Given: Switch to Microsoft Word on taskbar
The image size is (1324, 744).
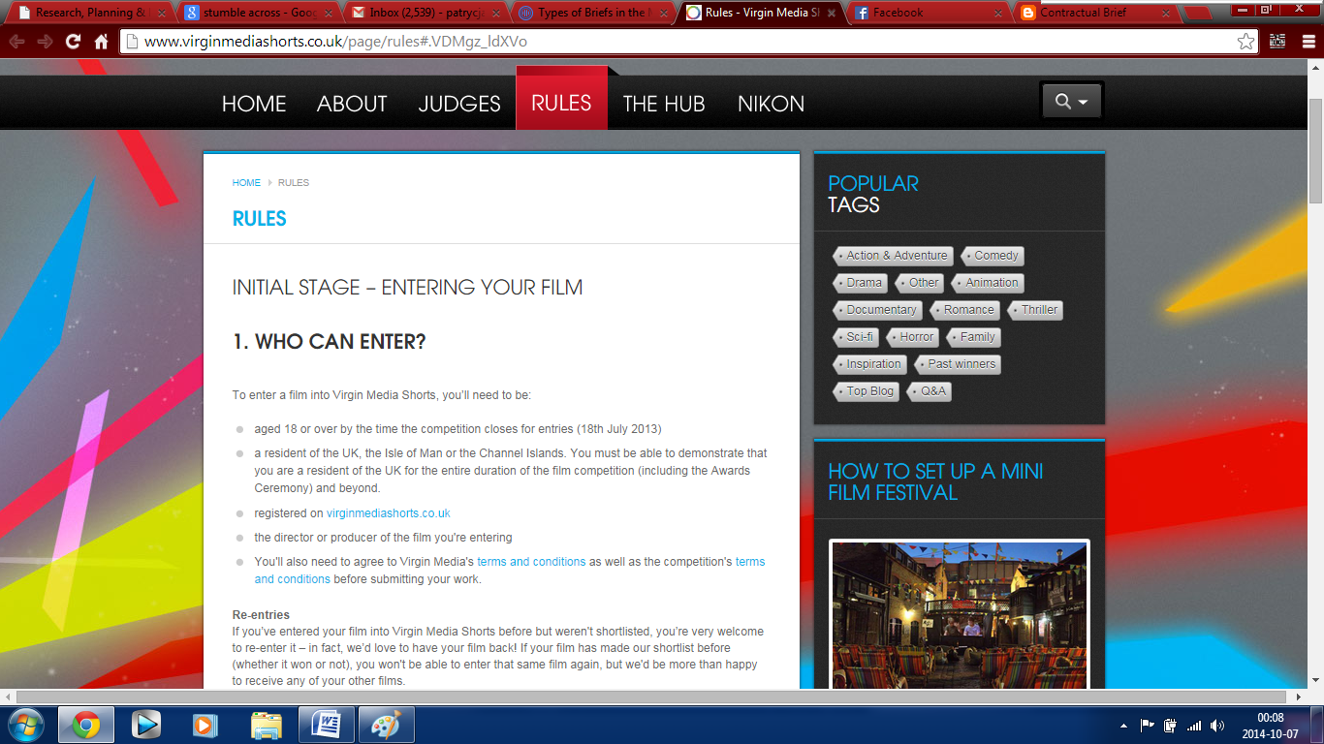Looking at the screenshot, I should point(327,725).
